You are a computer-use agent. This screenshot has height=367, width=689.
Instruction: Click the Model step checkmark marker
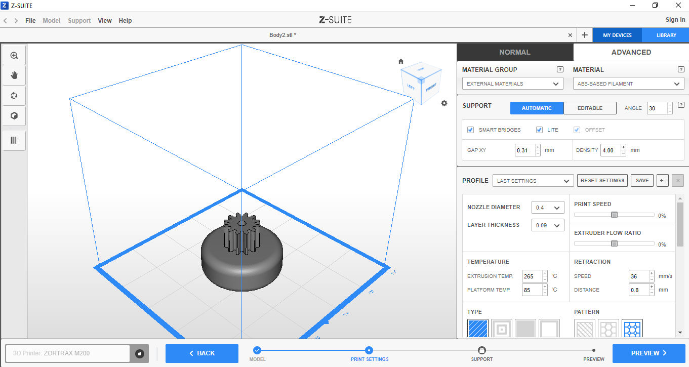pos(257,350)
